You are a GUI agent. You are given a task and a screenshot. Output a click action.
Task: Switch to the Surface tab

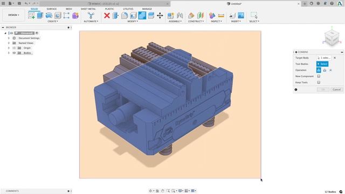(52, 9)
